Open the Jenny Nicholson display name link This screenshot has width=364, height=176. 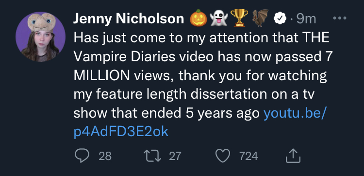point(129,18)
